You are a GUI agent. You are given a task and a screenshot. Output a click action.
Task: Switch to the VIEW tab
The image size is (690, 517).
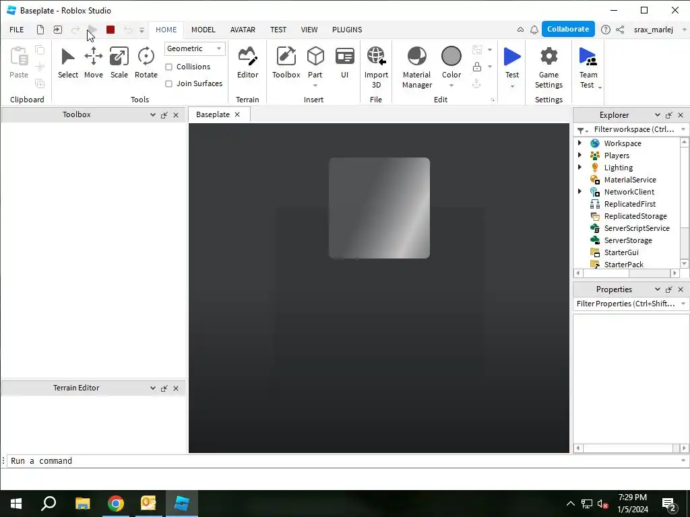[x=309, y=30]
